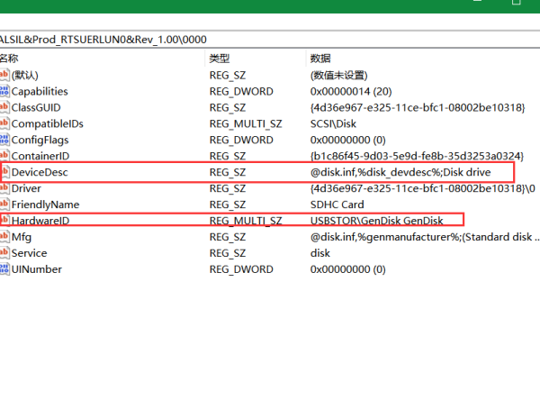Screen dimensions: 540x409
Task: Click the UINumber DWORD value icon
Action: [4, 269]
